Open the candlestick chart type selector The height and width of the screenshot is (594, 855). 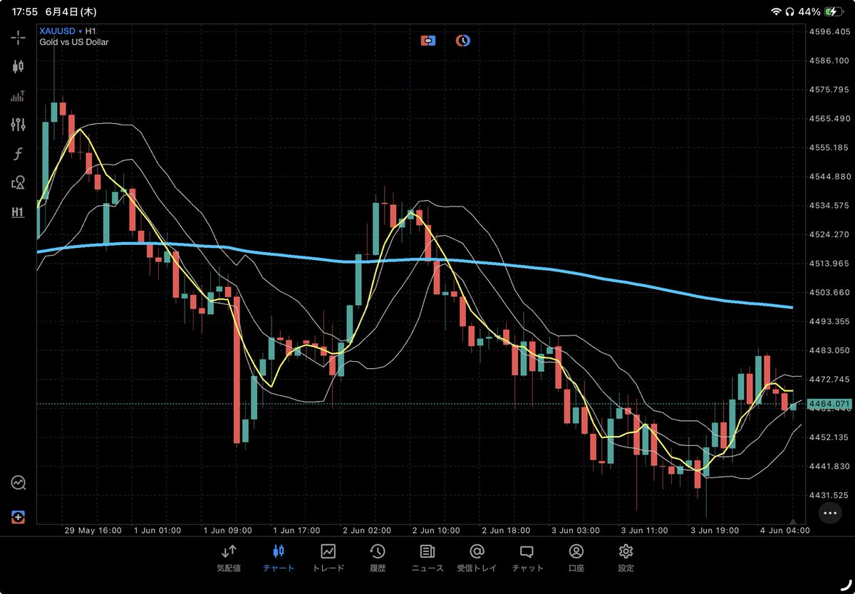coord(18,66)
